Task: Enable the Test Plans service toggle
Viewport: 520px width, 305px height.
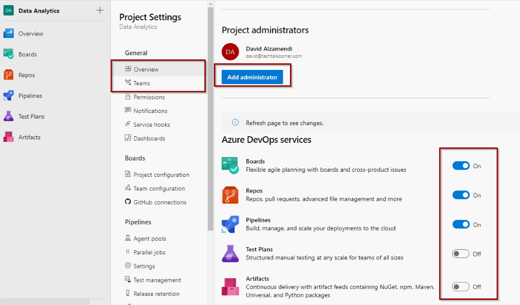Action: 461,254
